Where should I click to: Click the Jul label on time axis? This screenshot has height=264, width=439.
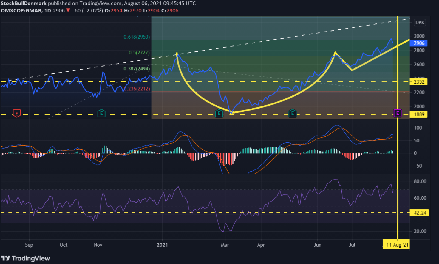[x=352, y=245]
